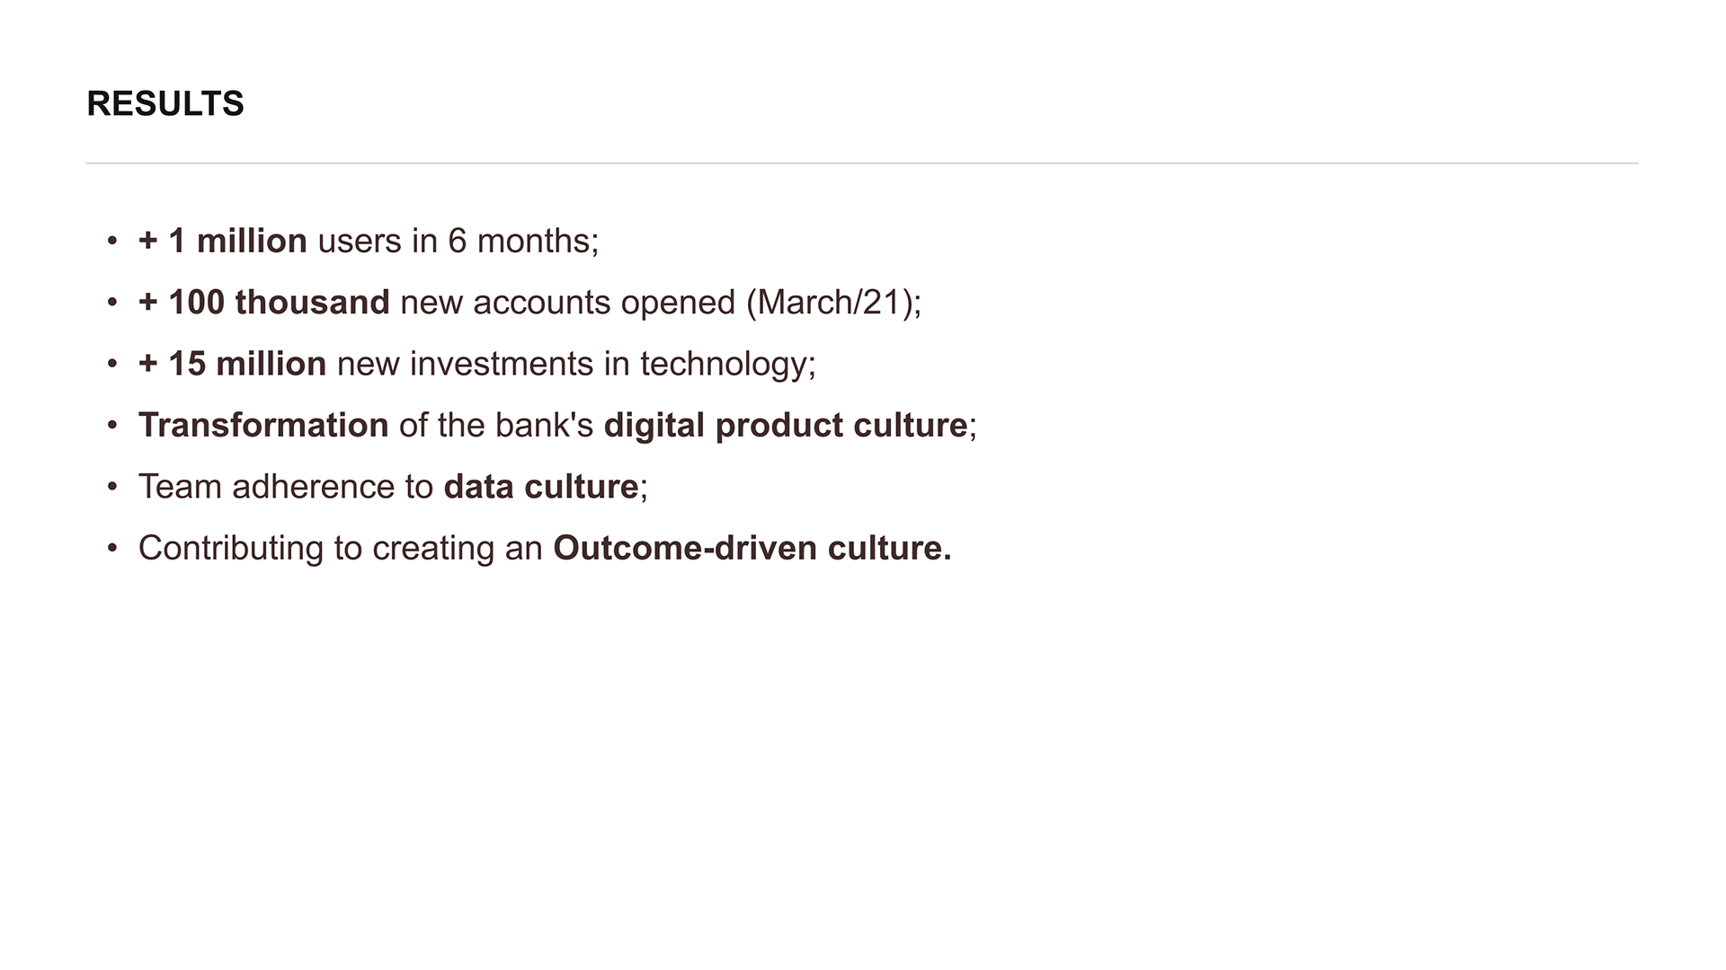Select the bold "+ 15 million" text
The image size is (1726, 970).
[232, 364]
